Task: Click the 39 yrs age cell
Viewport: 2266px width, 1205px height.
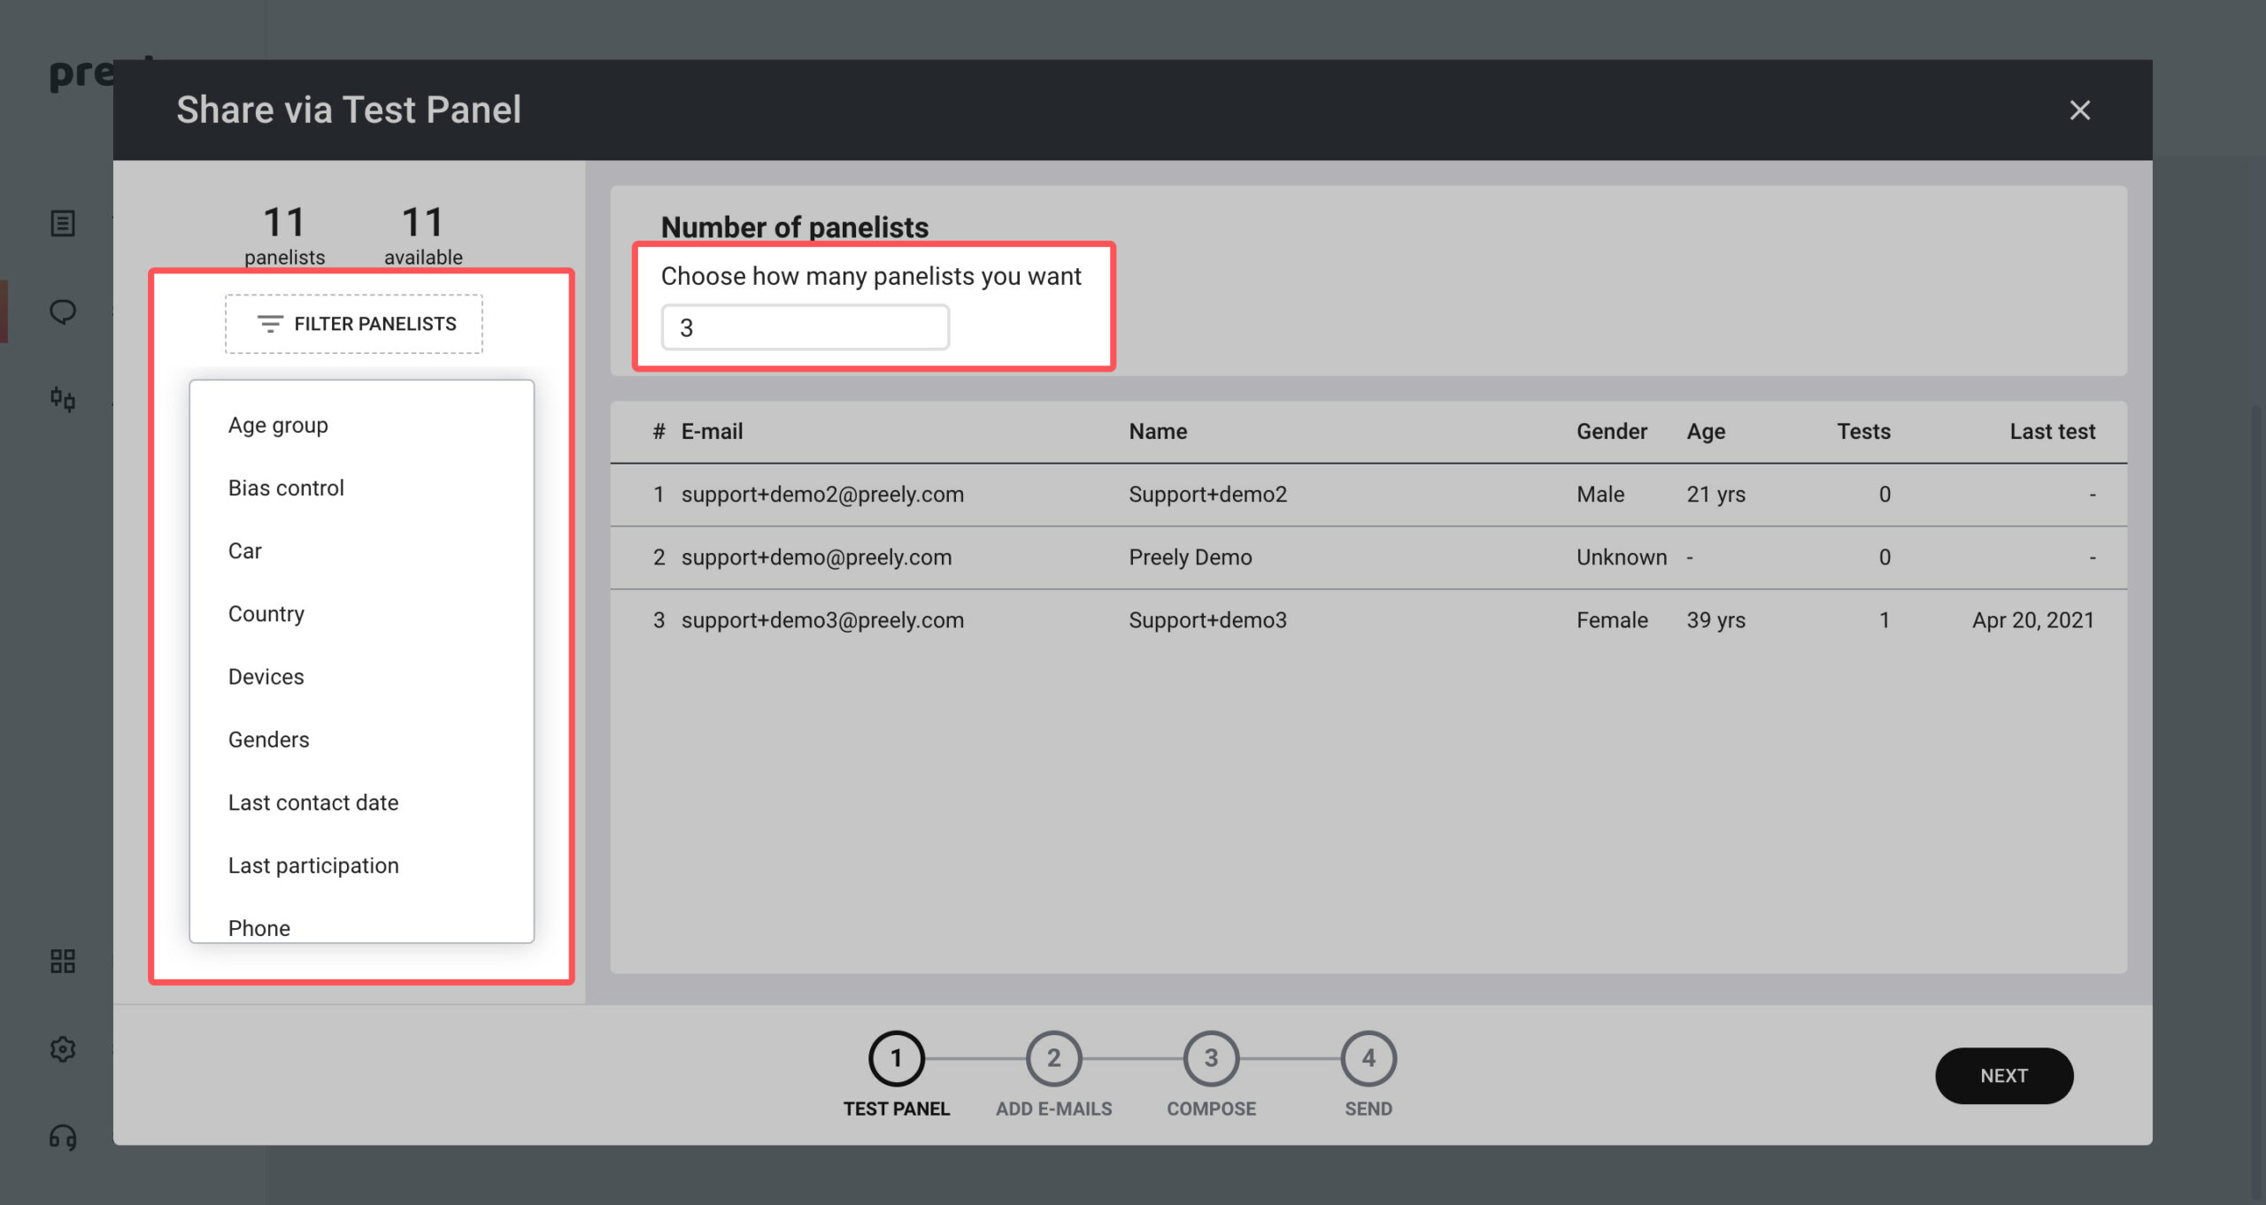Action: click(x=1715, y=620)
